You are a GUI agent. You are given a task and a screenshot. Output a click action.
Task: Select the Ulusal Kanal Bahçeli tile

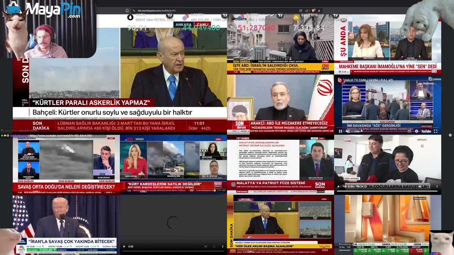pos(281,225)
